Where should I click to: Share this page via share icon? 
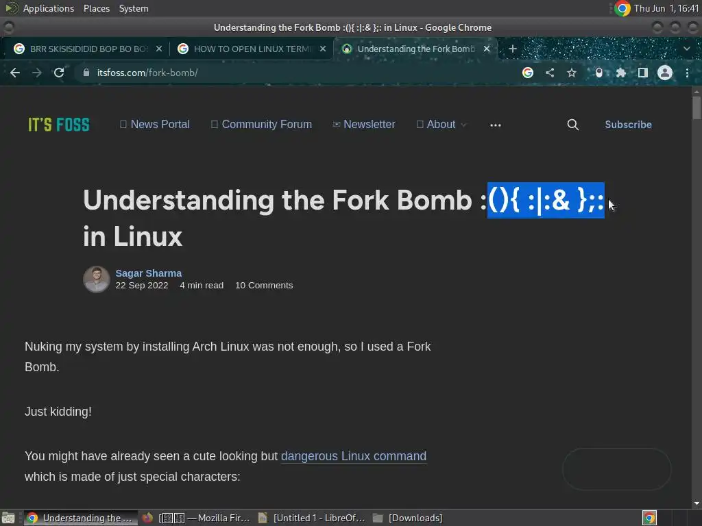[x=550, y=73]
